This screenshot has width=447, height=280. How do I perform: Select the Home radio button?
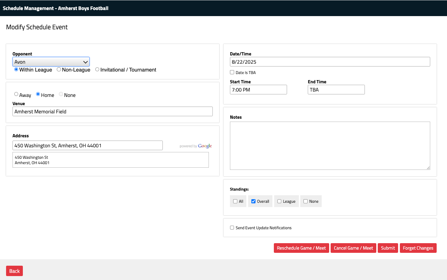tap(38, 94)
